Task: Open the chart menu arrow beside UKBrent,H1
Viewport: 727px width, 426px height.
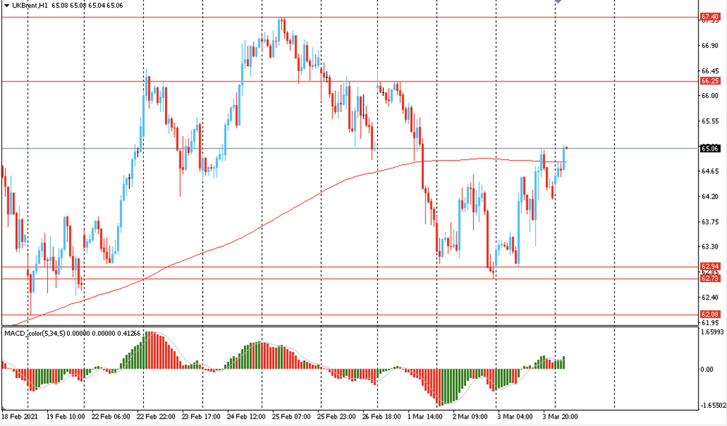Action: tap(7, 6)
